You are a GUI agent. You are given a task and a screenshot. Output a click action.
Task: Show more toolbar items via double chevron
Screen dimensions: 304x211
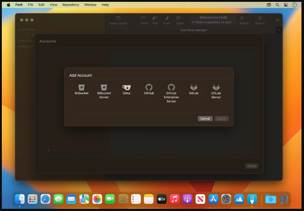pyautogui.click(x=277, y=20)
